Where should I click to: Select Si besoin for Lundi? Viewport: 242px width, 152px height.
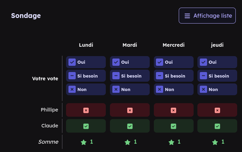click(x=86, y=76)
